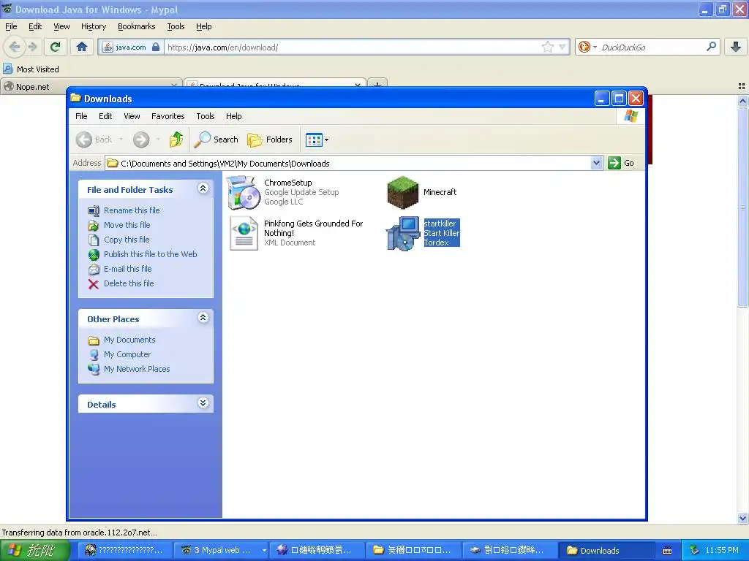
Task: Open the Search pane in Explorer
Action: (x=216, y=140)
